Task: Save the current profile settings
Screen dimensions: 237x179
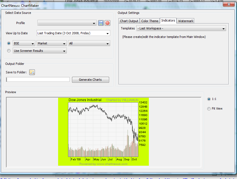Action: (x=101, y=23)
